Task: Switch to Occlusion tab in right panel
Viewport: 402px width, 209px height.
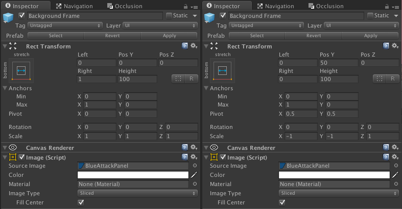Action: click(x=326, y=6)
